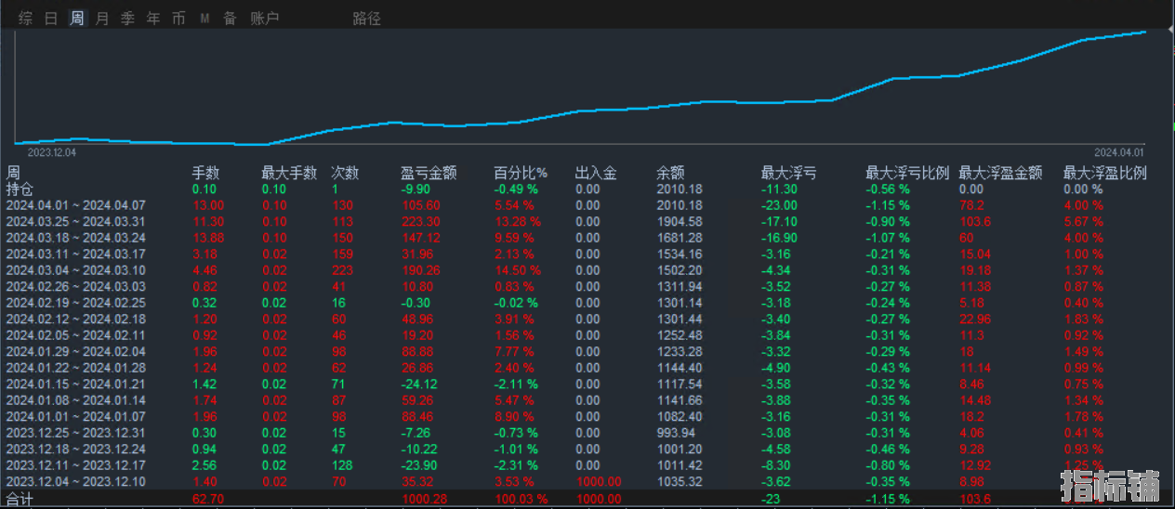Viewport: 1175px width, 509px height.
Task: Click the 最大浮亏 column header
Action: pyautogui.click(x=789, y=173)
